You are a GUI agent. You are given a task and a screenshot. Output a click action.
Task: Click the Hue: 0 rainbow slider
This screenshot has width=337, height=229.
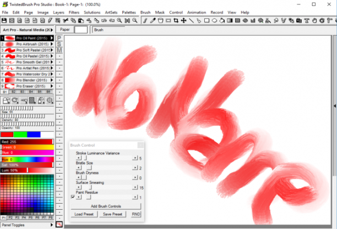pyautogui.click(x=27, y=159)
